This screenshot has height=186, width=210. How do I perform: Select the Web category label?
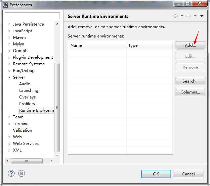coord(17,137)
